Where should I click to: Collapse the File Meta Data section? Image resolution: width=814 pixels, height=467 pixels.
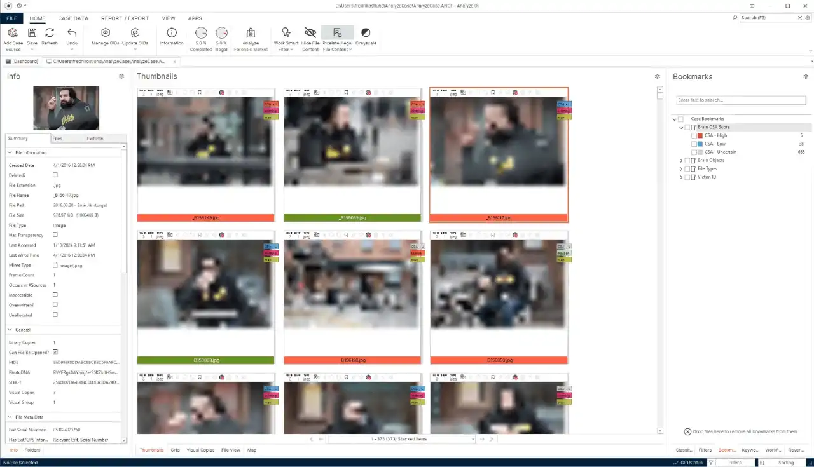10,417
